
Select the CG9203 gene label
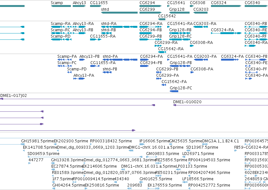pyautogui.click(x=201, y=9)
